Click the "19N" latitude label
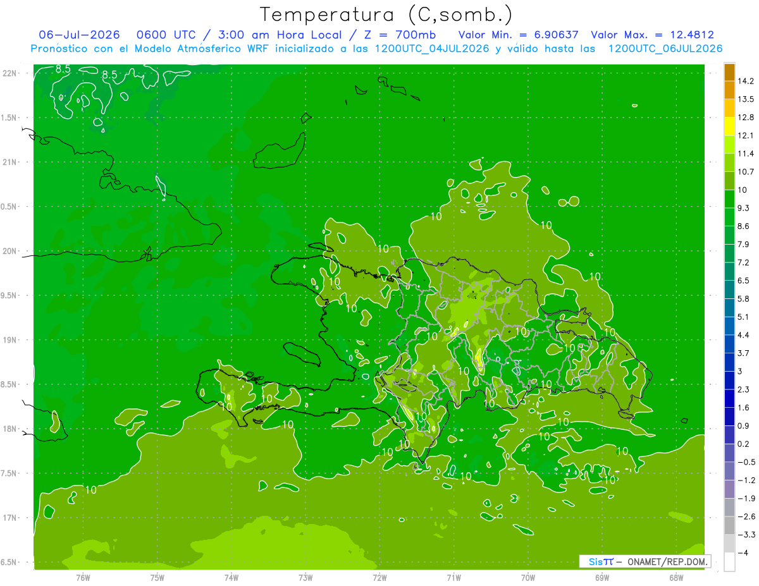Screen dimensions: 759x586 click(10, 339)
